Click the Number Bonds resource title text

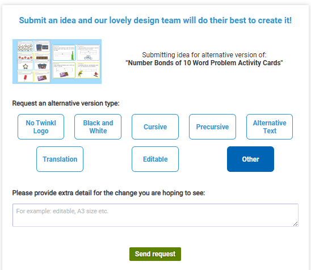(204, 63)
